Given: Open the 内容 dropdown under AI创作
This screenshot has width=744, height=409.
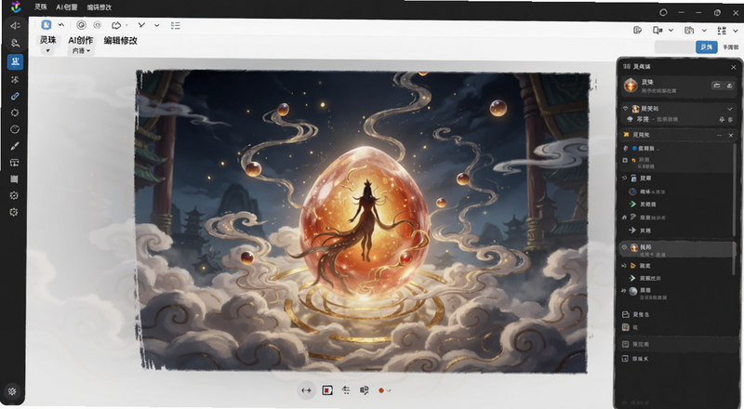Looking at the screenshot, I should click(x=81, y=51).
